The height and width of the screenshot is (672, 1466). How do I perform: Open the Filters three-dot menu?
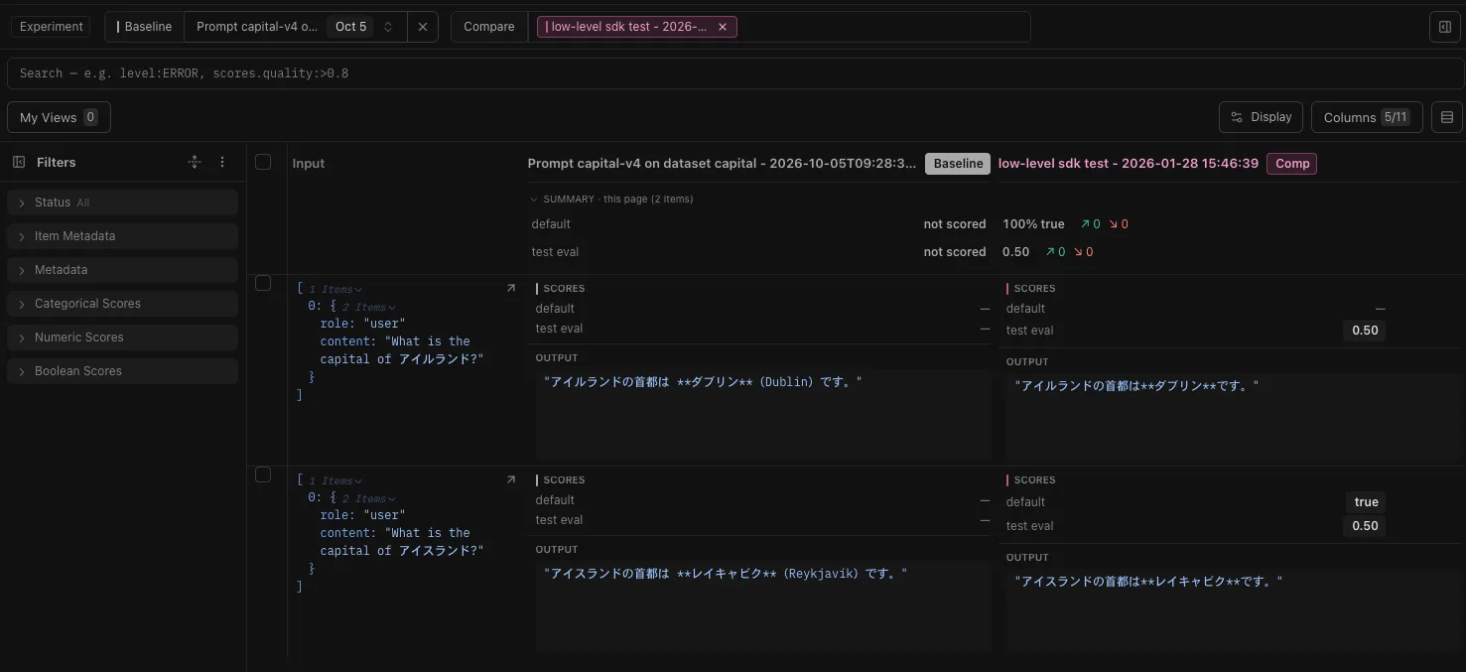pos(222,162)
